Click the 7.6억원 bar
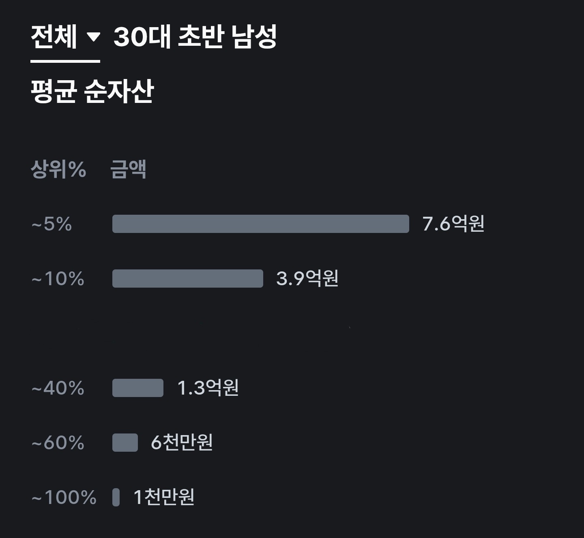This screenshot has height=538, width=584. point(261,224)
